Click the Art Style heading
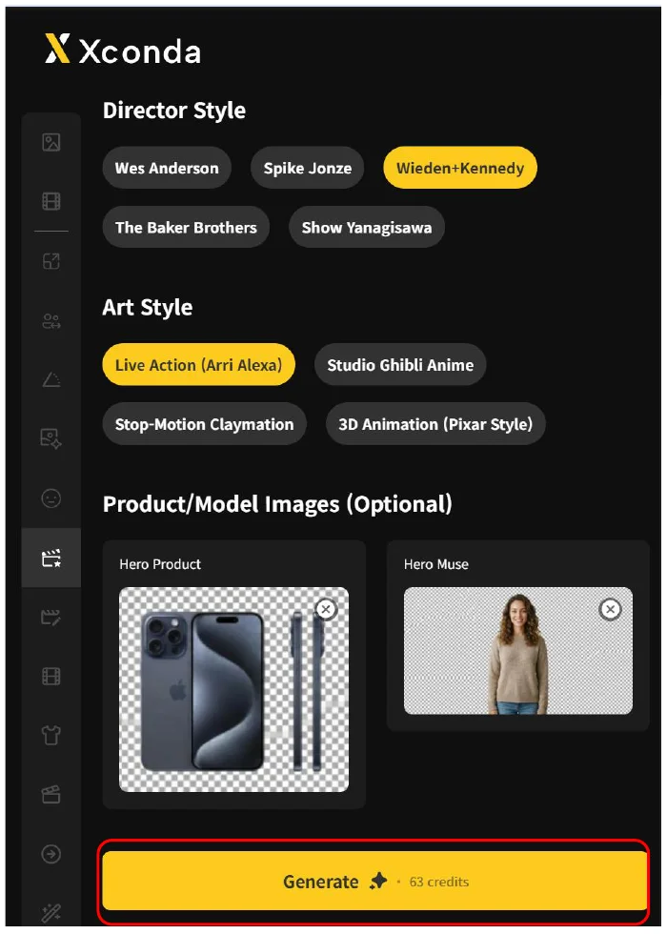 (147, 307)
